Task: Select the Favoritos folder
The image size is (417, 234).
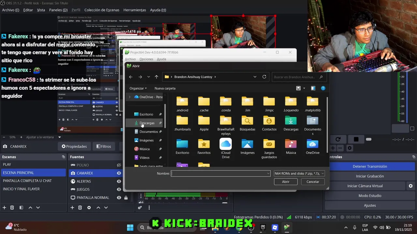Action: click(x=204, y=147)
